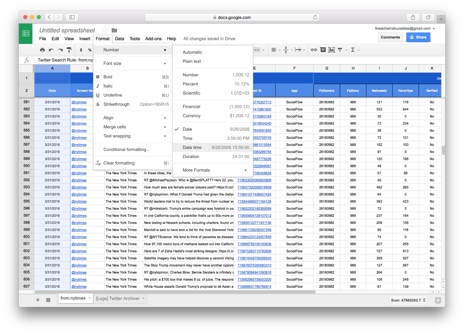
Task: Create a filter using the filter icon
Action: click(x=340, y=50)
